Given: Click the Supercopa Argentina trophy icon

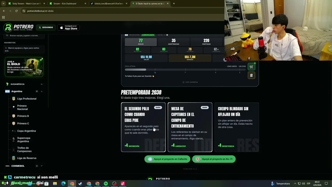Looking at the screenshot, I should (13, 139).
